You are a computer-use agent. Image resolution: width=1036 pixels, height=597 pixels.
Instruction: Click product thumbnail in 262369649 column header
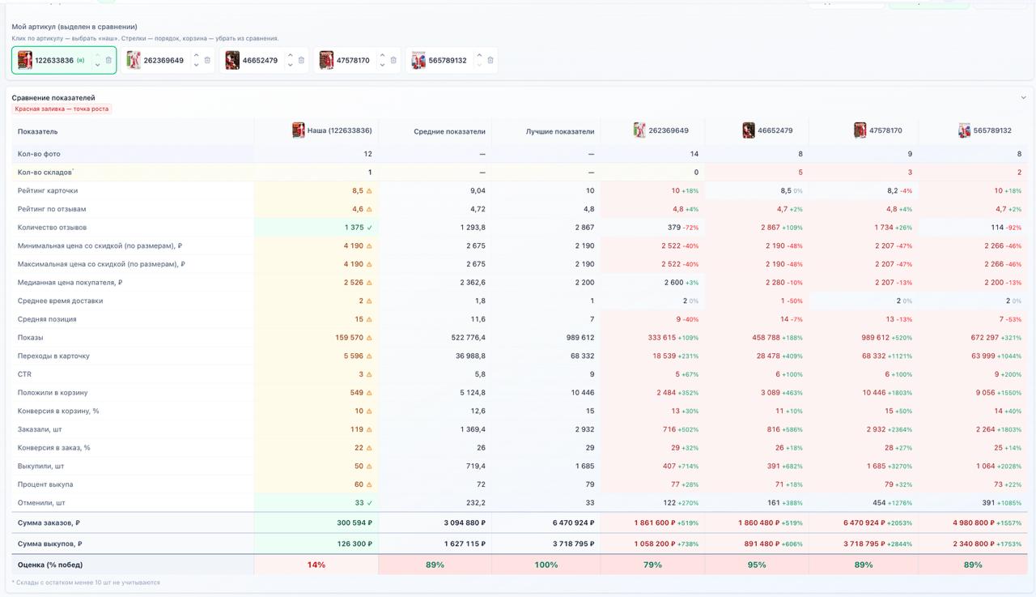pyautogui.click(x=639, y=130)
